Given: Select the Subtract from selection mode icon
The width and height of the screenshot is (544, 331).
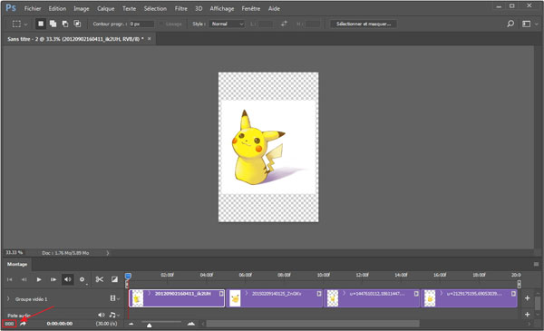Looking at the screenshot, I should coord(65,24).
